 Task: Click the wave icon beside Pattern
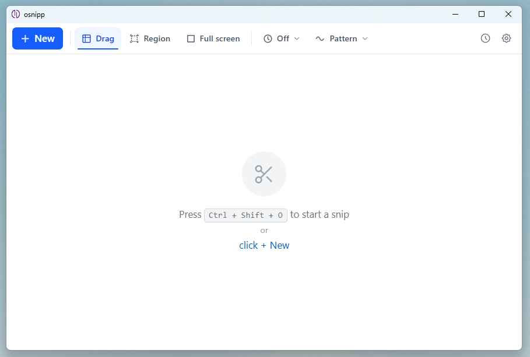pyautogui.click(x=320, y=38)
